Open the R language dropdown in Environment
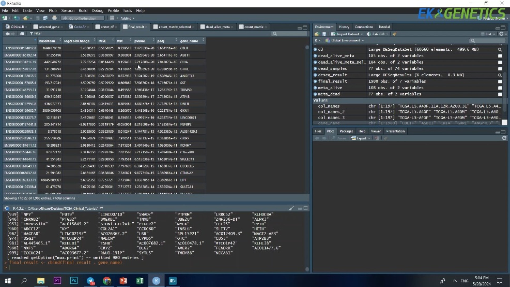510x287 pixels. coord(317,41)
